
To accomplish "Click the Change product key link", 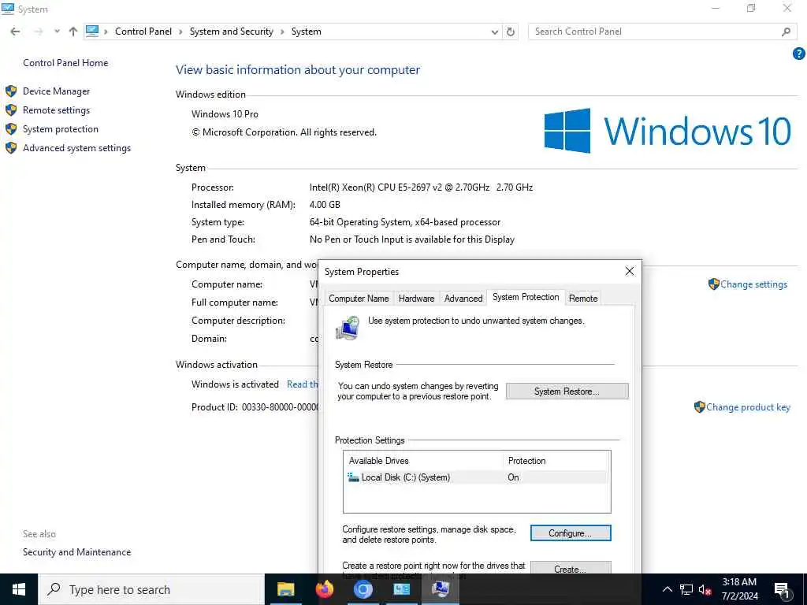I will tap(748, 407).
